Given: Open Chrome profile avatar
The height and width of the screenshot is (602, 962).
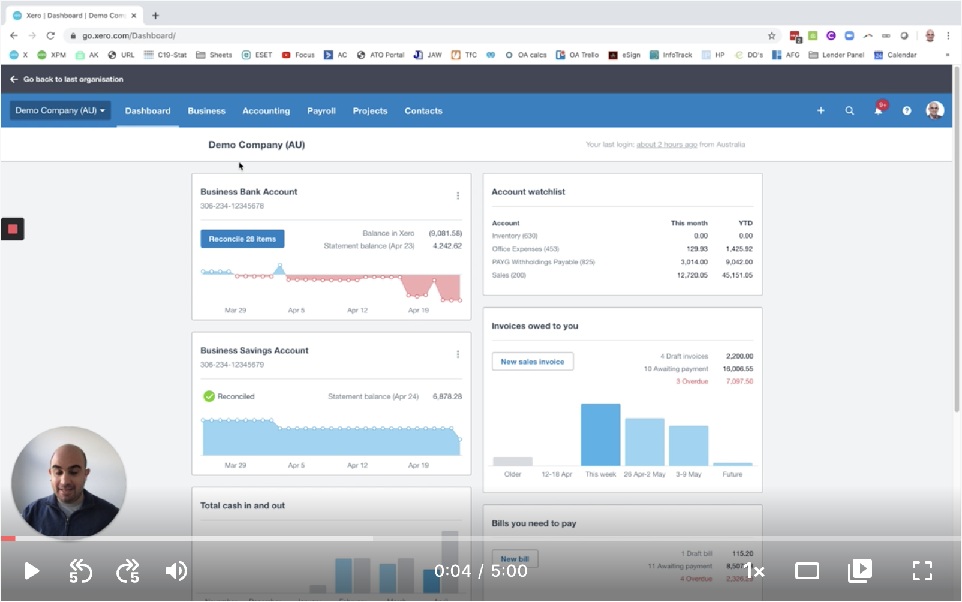Looking at the screenshot, I should click(930, 35).
